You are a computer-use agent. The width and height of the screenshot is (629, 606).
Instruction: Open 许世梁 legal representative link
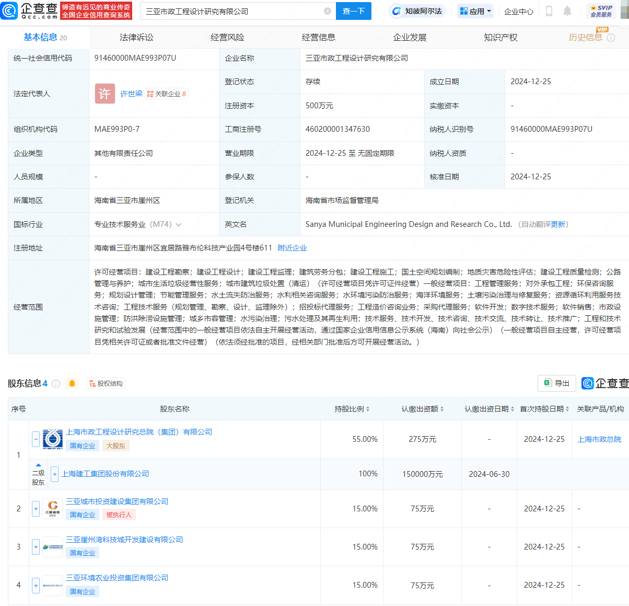[x=131, y=94]
